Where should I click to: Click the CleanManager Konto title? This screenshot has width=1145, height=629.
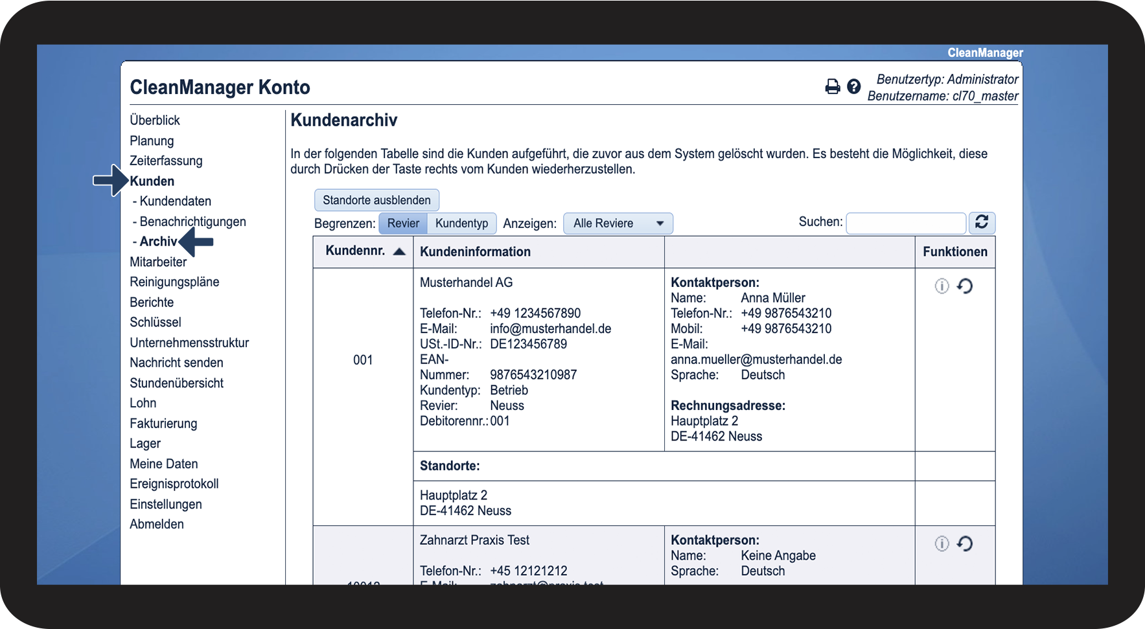click(x=220, y=87)
